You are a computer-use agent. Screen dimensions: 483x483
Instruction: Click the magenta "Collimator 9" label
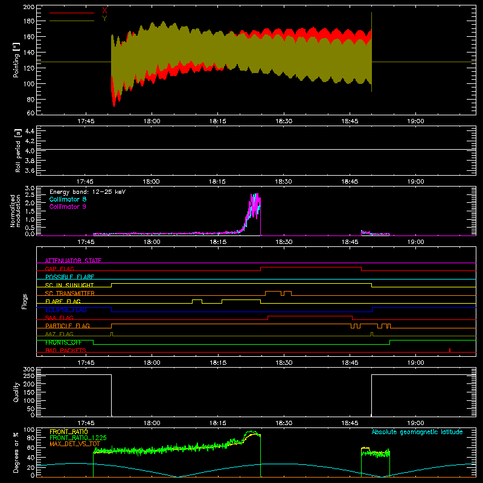tap(68, 206)
